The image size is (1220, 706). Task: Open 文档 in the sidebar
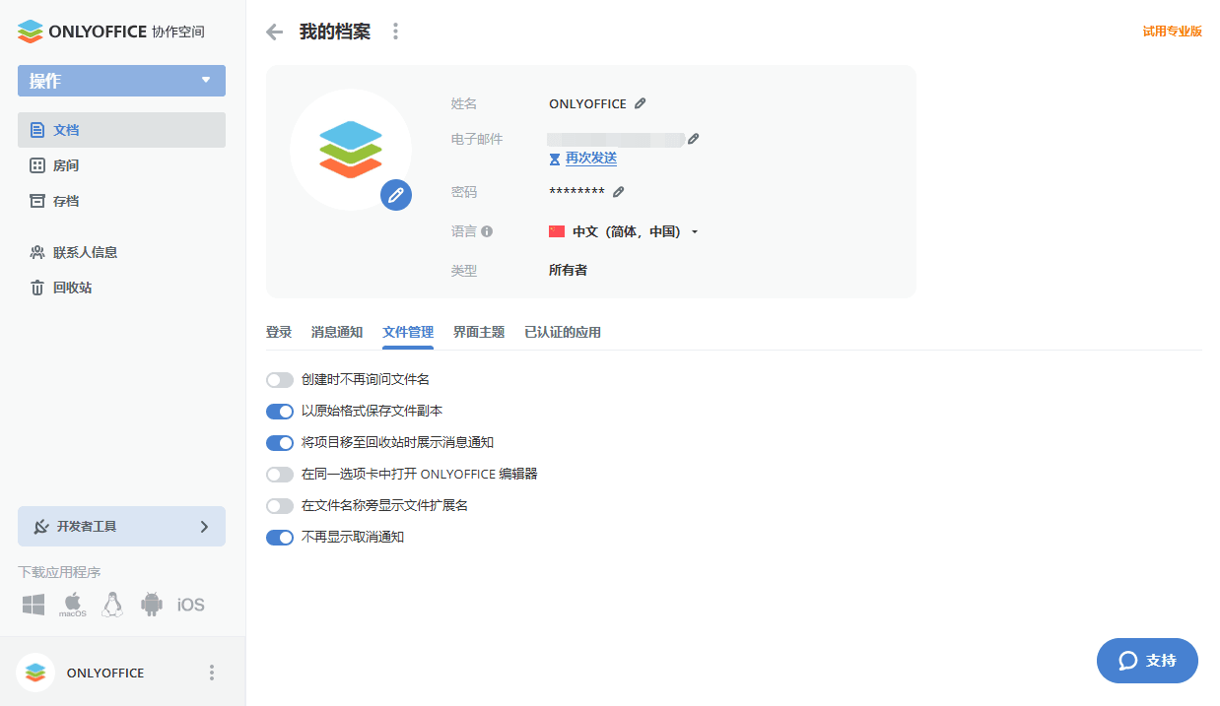click(121, 130)
